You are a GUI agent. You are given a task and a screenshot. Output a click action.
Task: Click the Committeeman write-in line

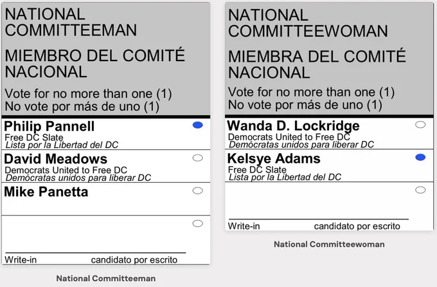click(96, 253)
